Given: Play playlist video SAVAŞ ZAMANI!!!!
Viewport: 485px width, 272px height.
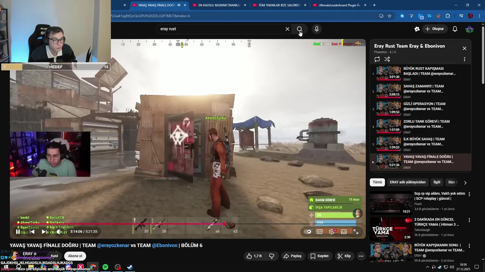Looking at the screenshot, I should tap(421, 91).
